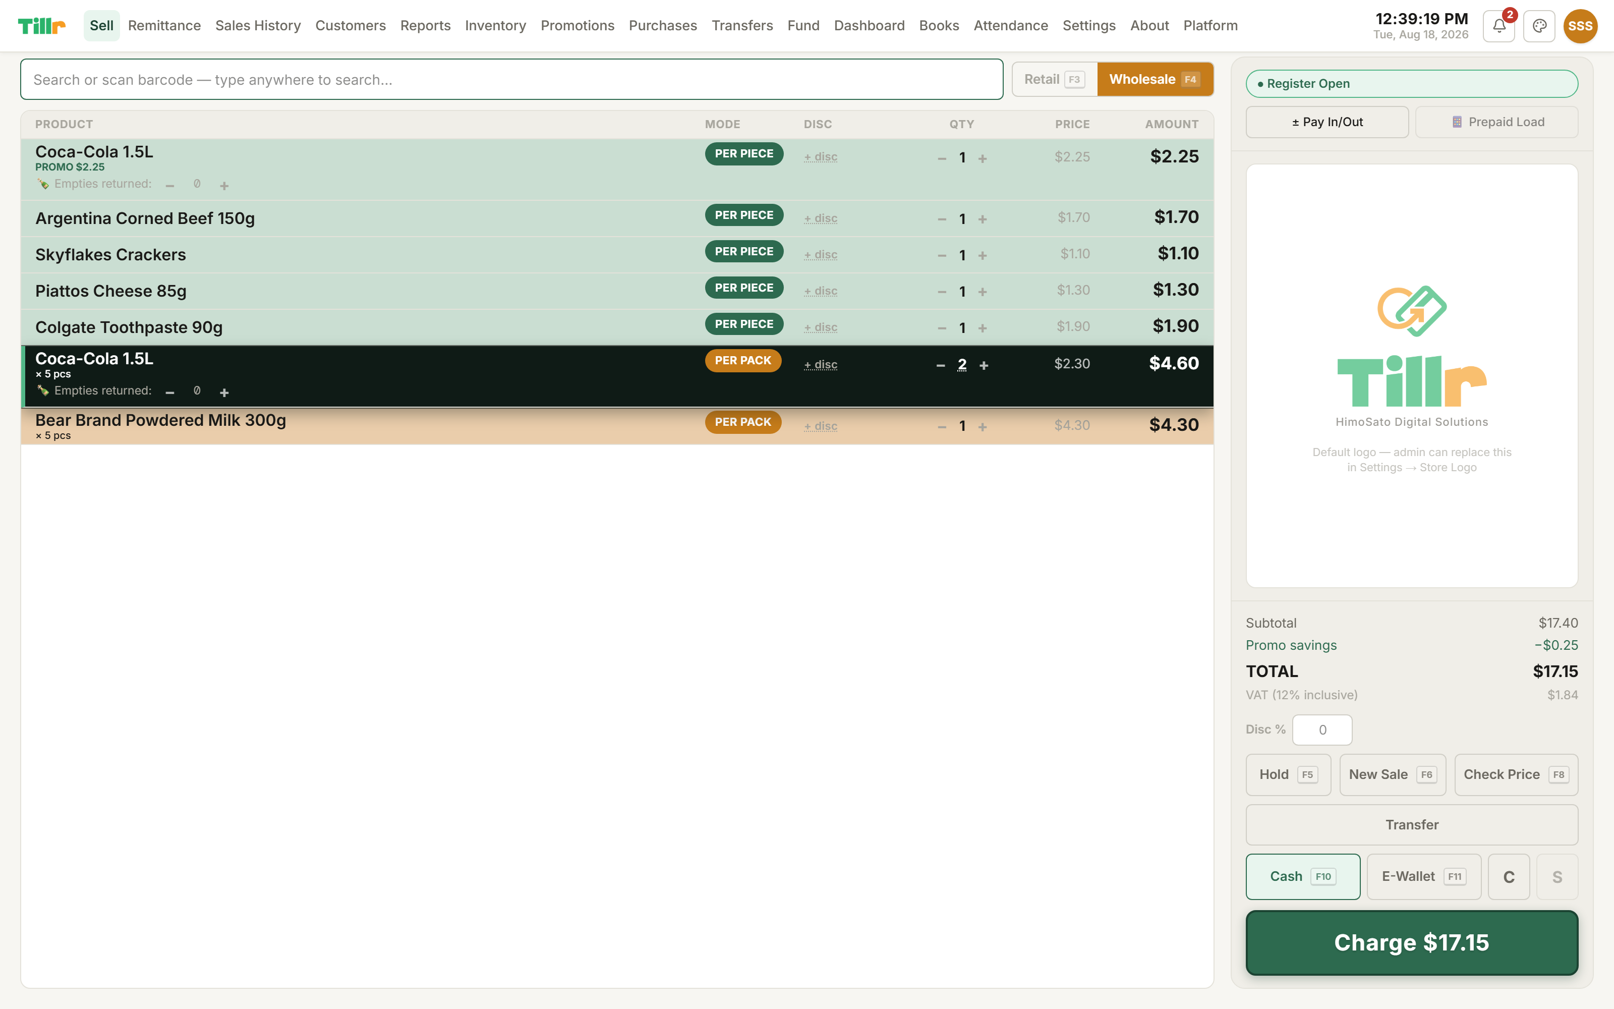This screenshot has width=1614, height=1009.
Task: Click the C payment button
Action: [x=1509, y=877]
